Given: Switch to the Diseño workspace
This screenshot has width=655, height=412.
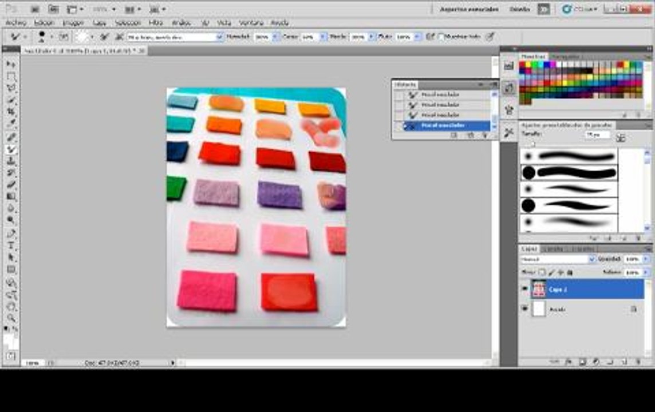Looking at the screenshot, I should [x=519, y=9].
